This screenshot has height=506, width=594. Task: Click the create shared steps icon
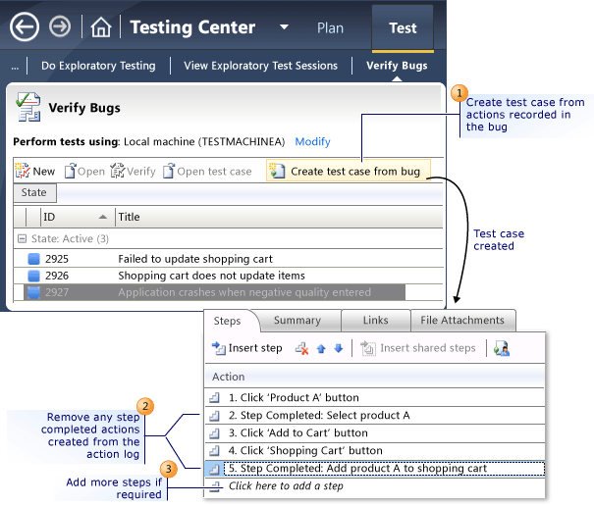(x=502, y=348)
